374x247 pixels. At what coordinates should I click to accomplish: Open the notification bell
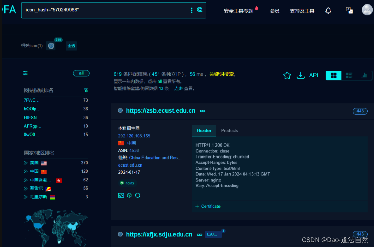(328, 10)
